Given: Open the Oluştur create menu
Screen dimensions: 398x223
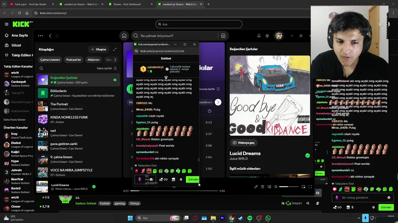Looking at the screenshot, I should [99, 49].
